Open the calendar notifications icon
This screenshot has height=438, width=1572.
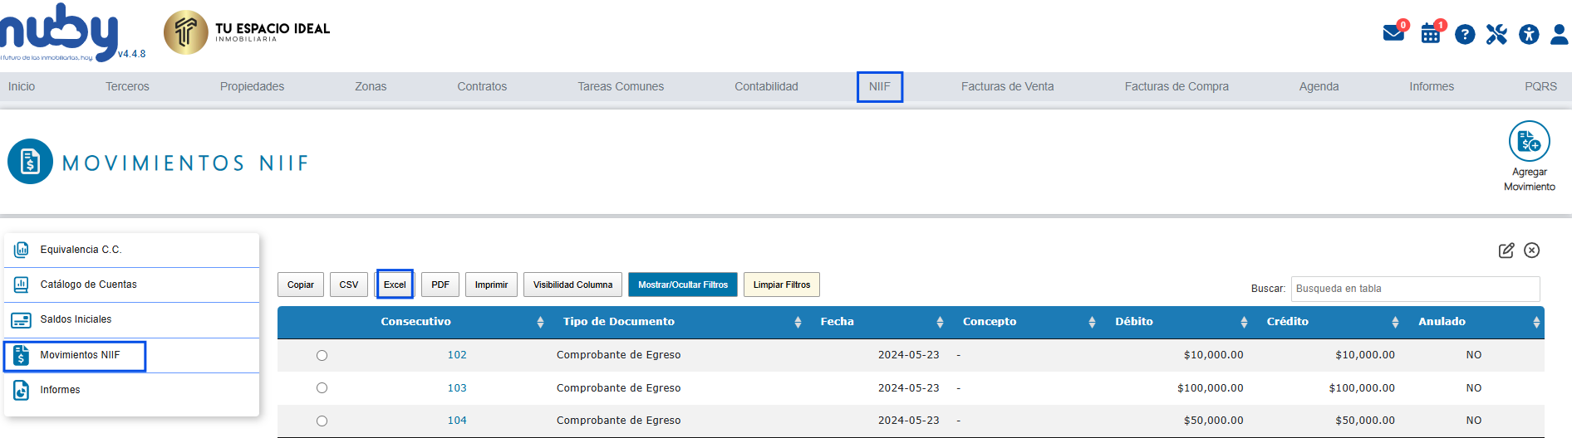pos(1431,34)
